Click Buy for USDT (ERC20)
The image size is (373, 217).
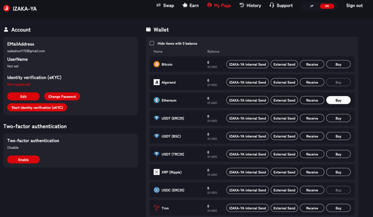338,118
